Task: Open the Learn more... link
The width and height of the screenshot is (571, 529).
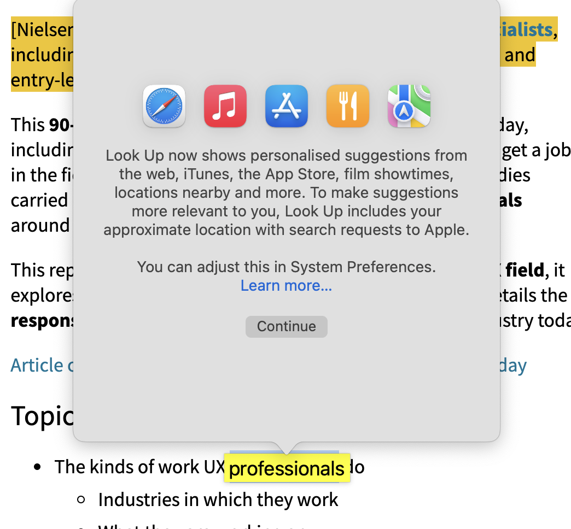Action: 286,286
